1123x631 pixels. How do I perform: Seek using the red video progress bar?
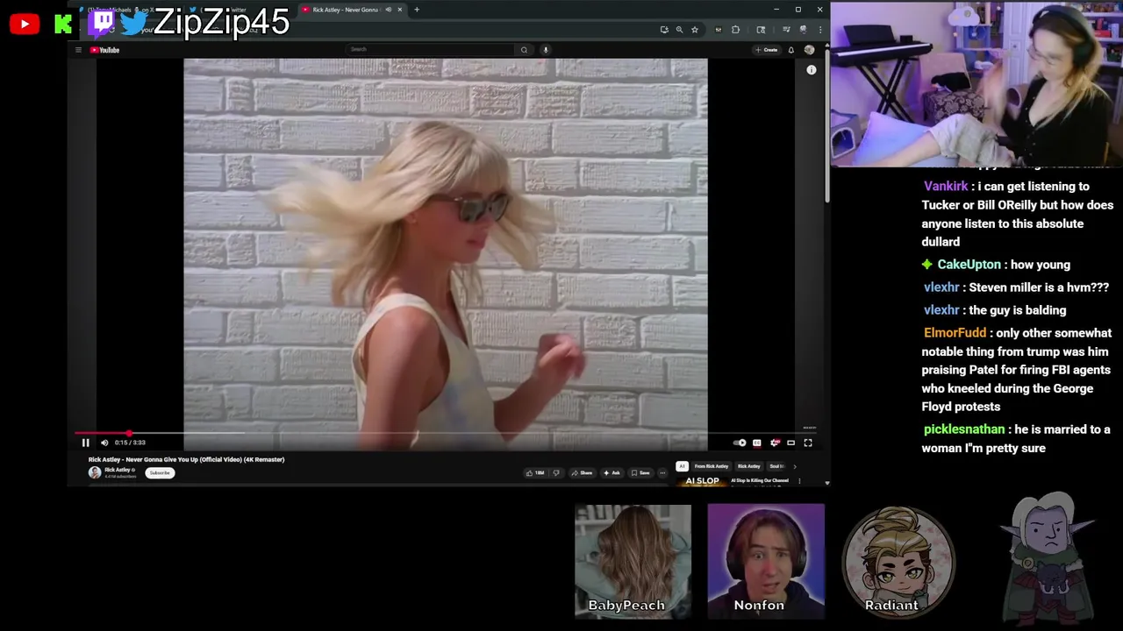coord(446,433)
